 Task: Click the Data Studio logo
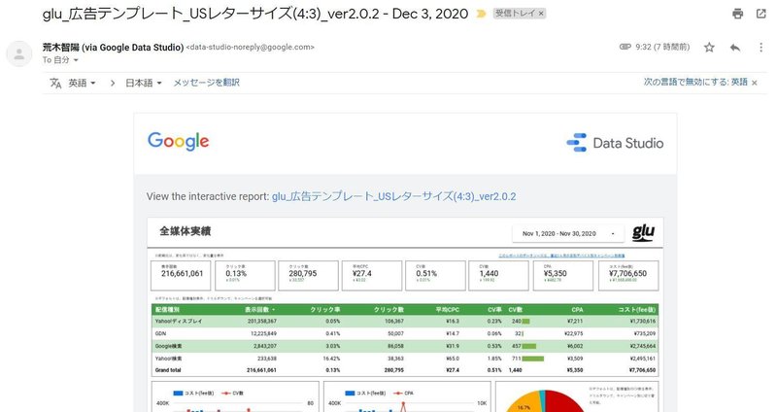pyautogui.click(x=615, y=143)
